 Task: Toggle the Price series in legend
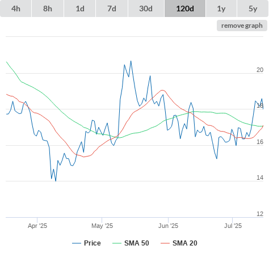click(x=86, y=243)
